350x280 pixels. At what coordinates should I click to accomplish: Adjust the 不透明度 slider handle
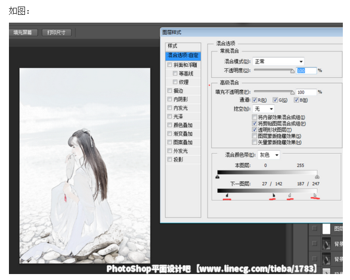click(x=292, y=71)
